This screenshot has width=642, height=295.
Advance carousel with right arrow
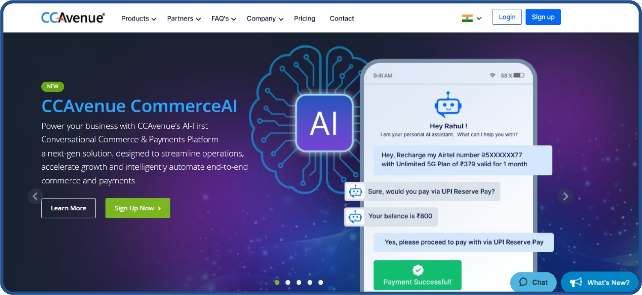coord(565,196)
